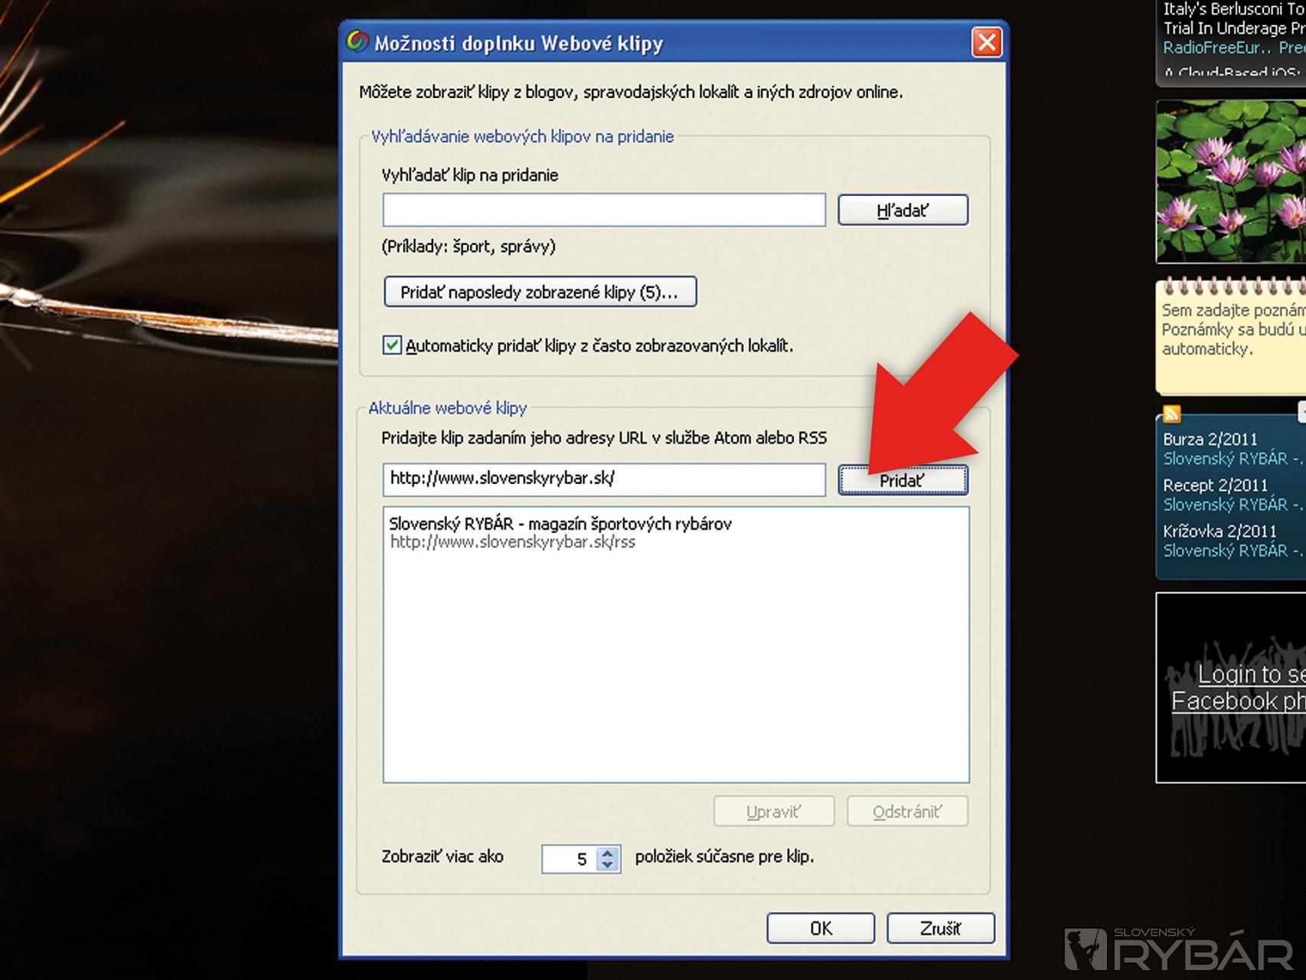Click the items count number field

(569, 859)
